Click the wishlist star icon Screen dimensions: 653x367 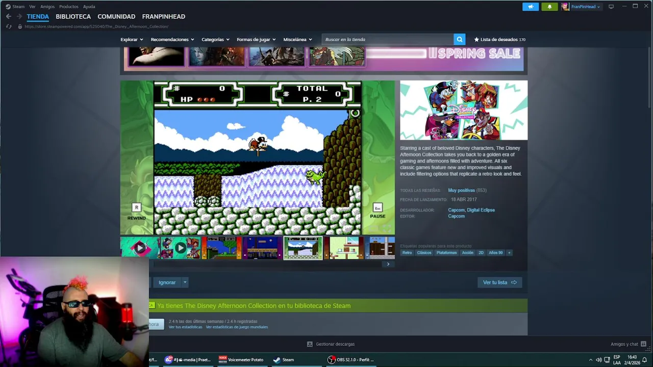coord(476,39)
